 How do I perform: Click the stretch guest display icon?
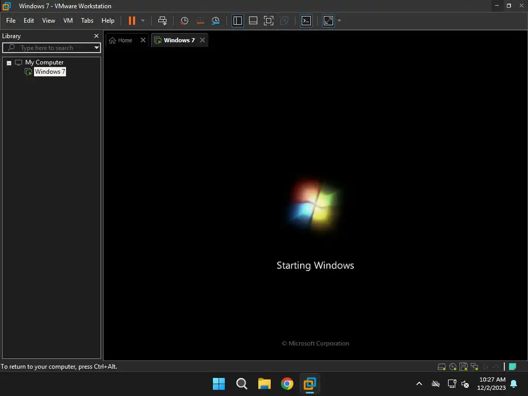coord(328,21)
